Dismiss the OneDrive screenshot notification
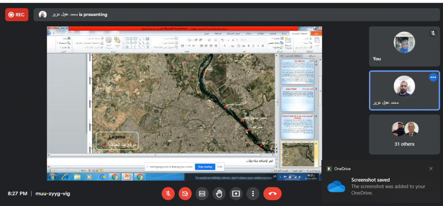This screenshot has width=443, height=206. click(x=430, y=168)
